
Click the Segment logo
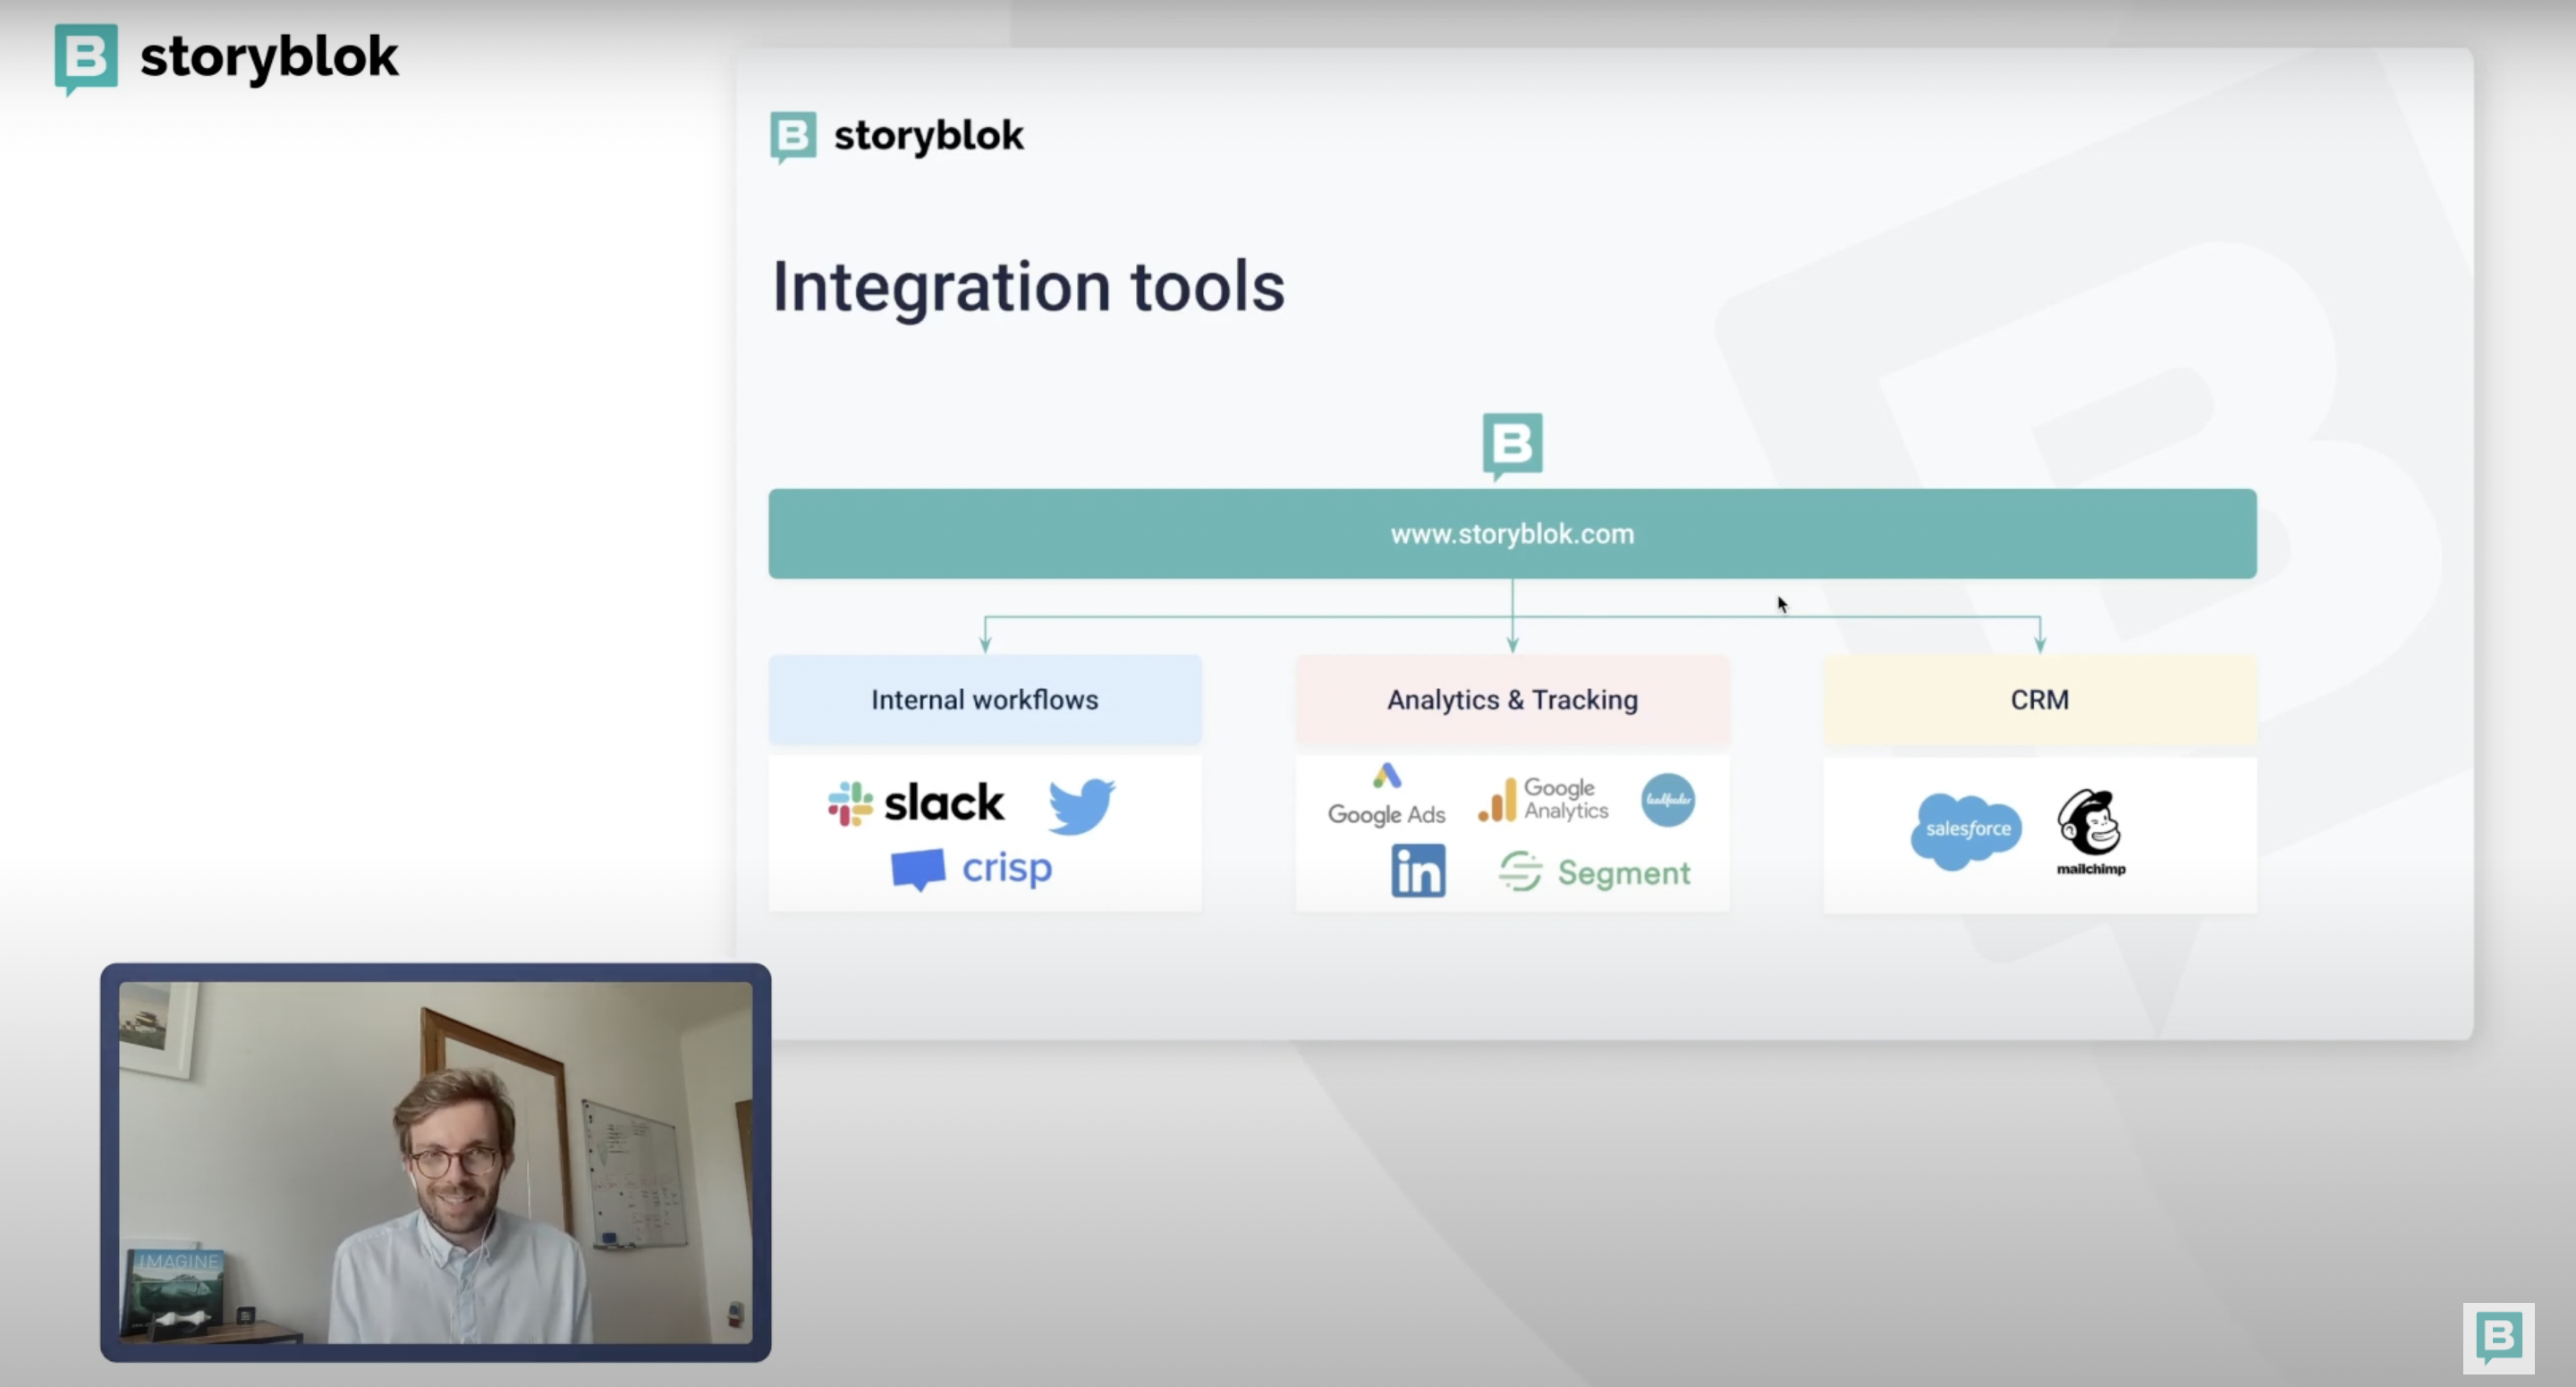(1595, 872)
